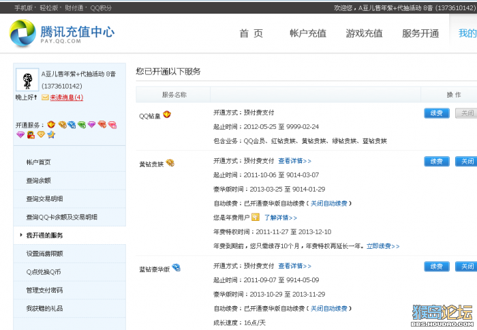
Task: Click the user avatar thumbnail in sidebar
Action: coord(27,80)
